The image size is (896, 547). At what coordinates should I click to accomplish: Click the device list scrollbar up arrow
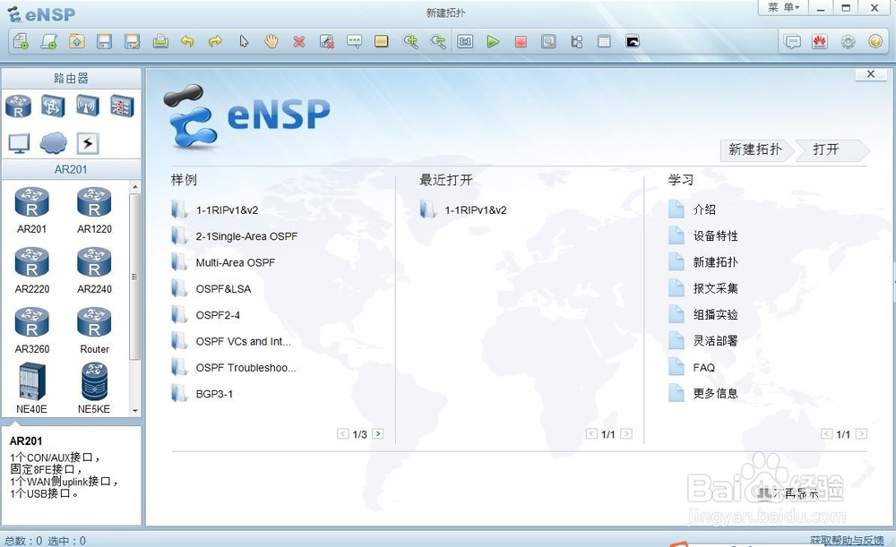135,187
